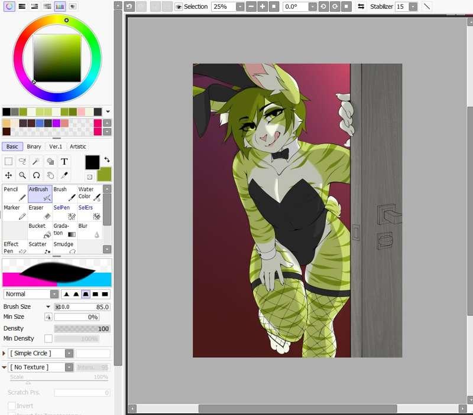Toggle the swatches panel

coord(60,6)
